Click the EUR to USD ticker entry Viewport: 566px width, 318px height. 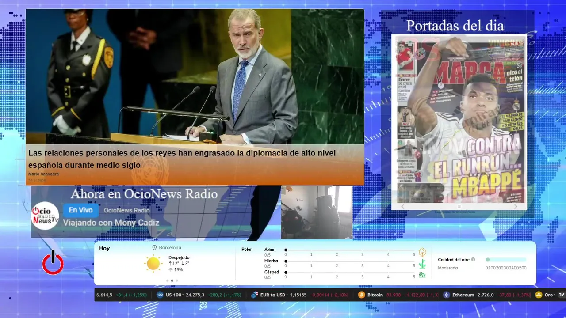point(299,295)
